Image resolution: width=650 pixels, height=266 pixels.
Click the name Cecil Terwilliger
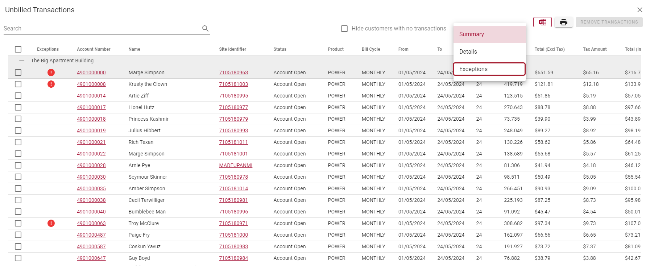pos(146,200)
